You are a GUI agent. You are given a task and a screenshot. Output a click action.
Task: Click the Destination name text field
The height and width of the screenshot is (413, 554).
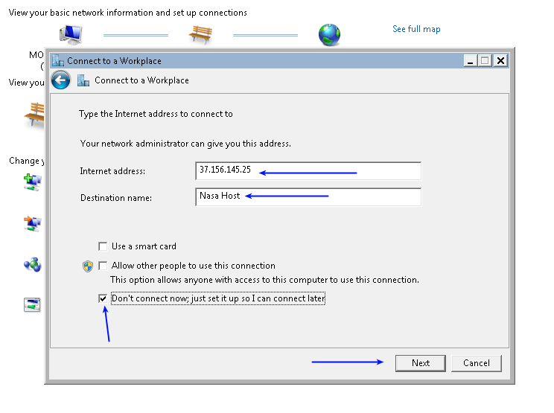(308, 196)
